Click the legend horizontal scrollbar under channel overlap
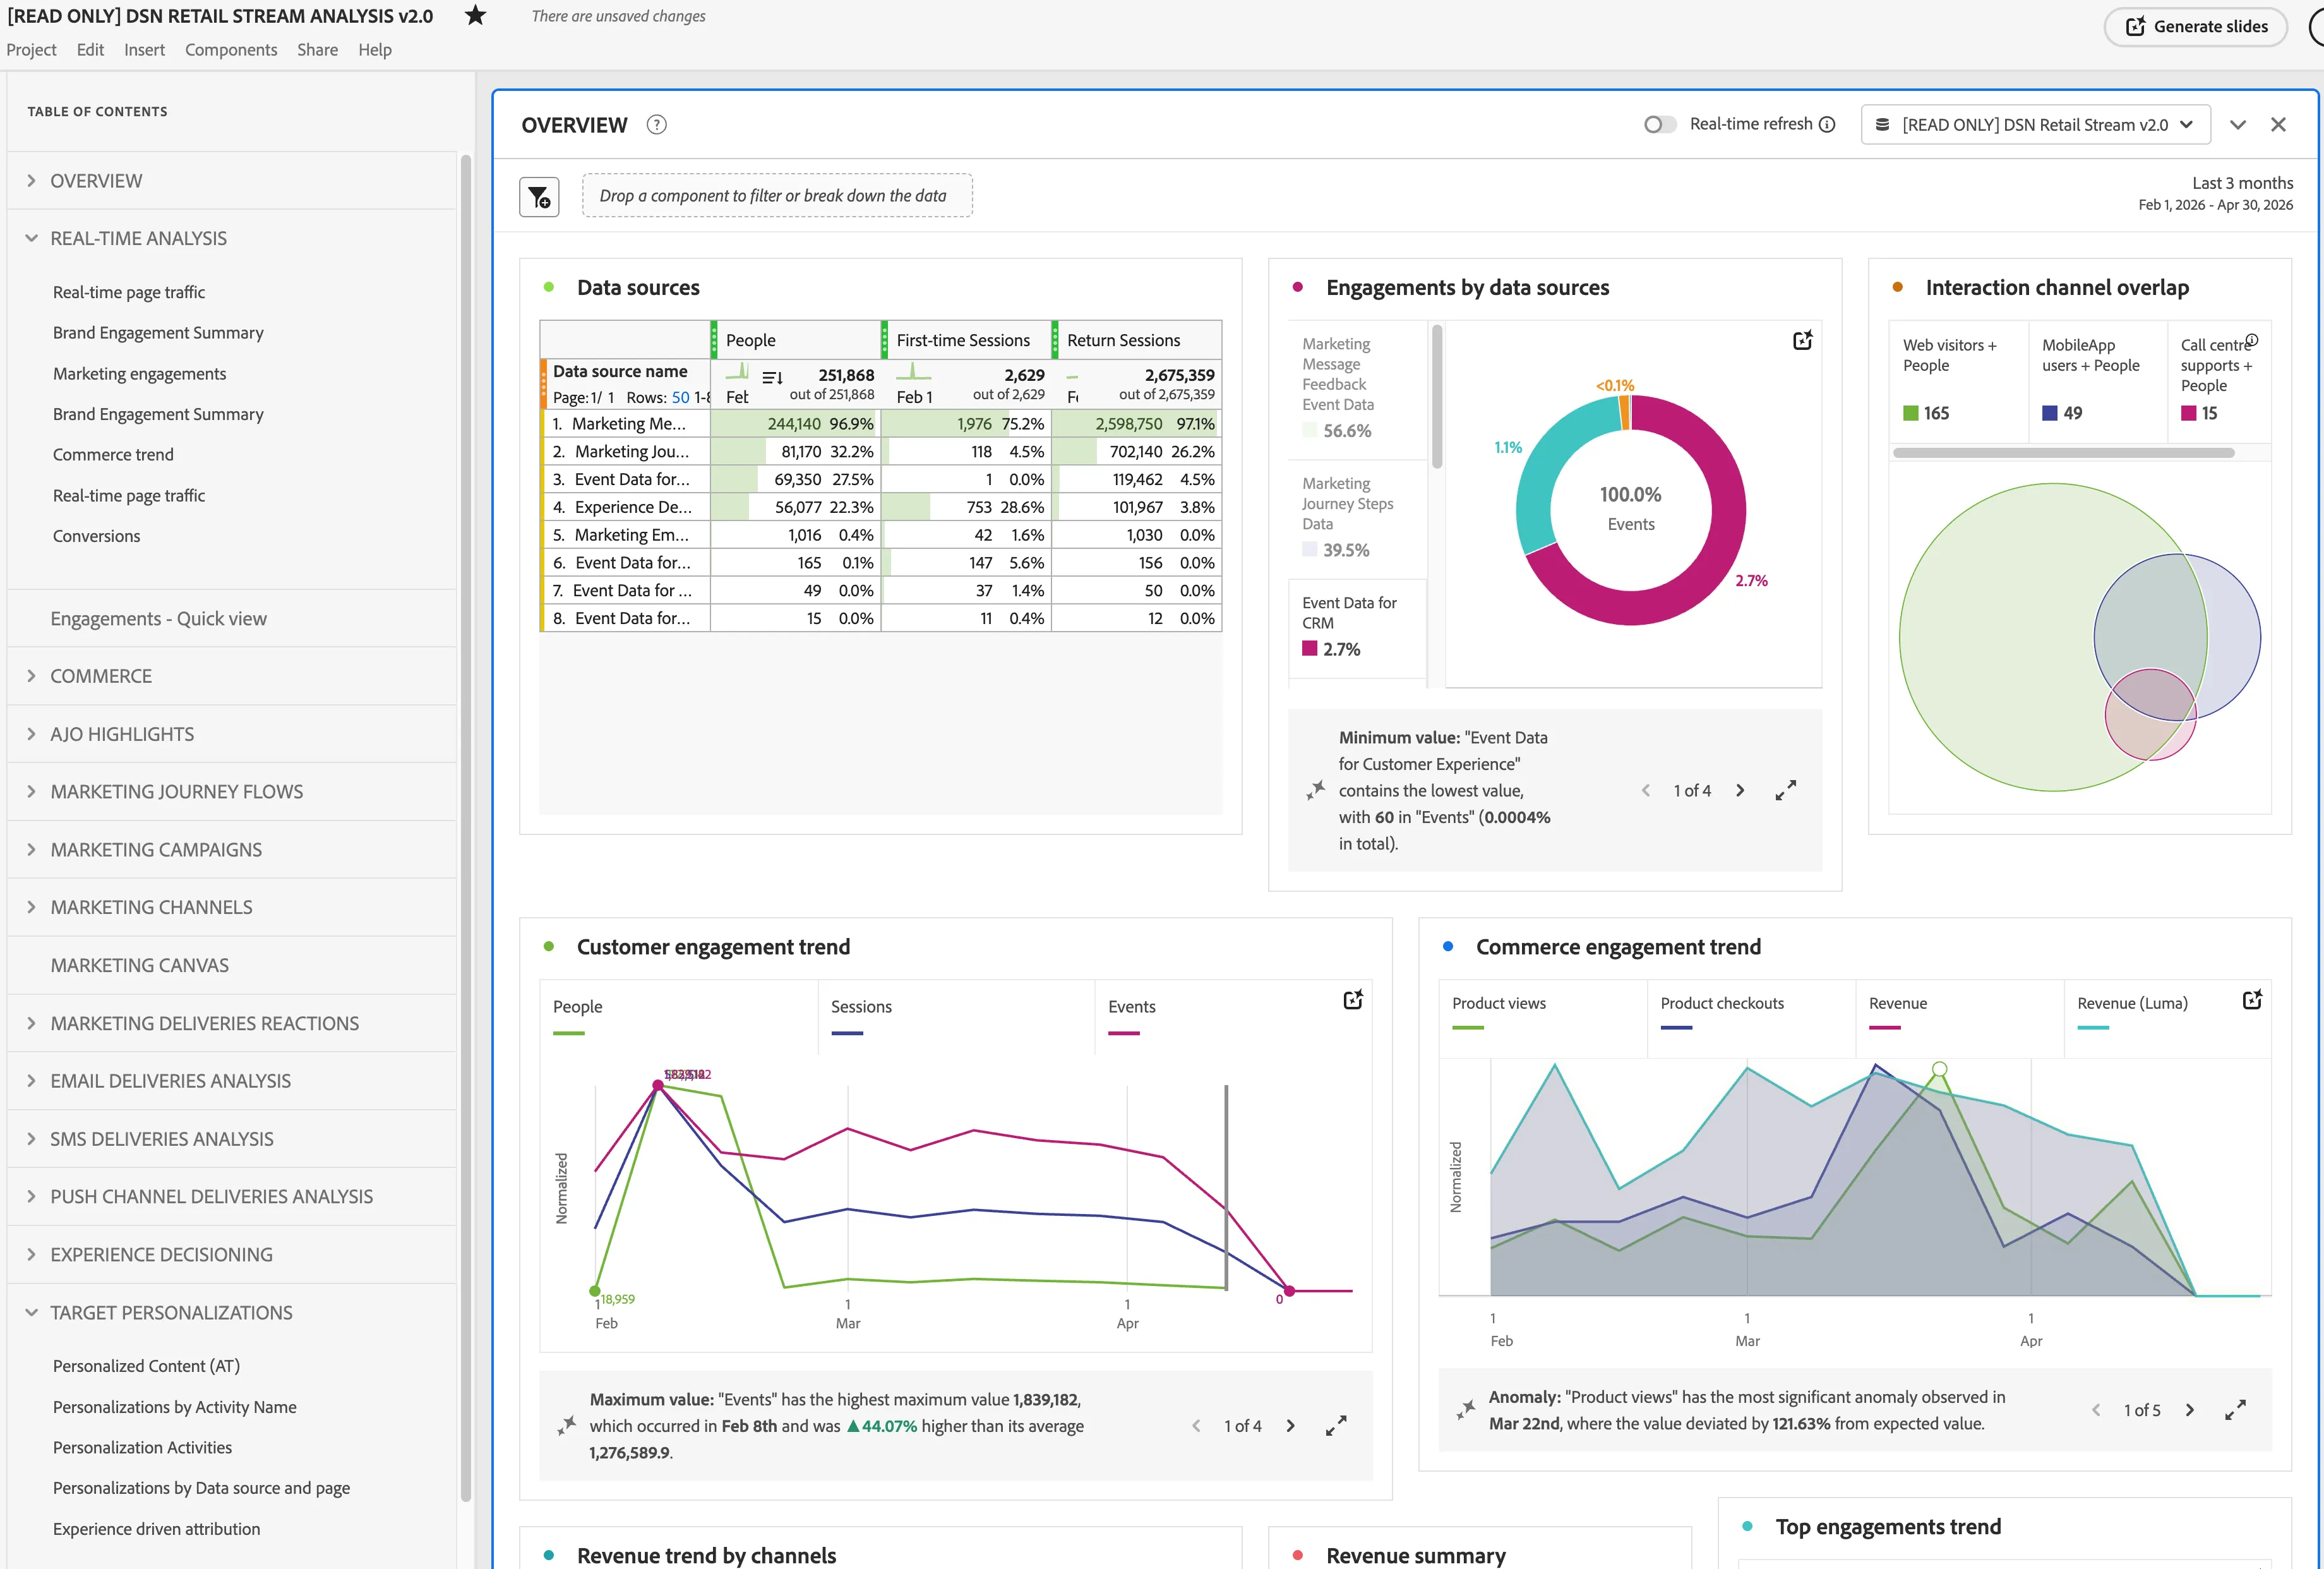 pyautogui.click(x=2063, y=453)
